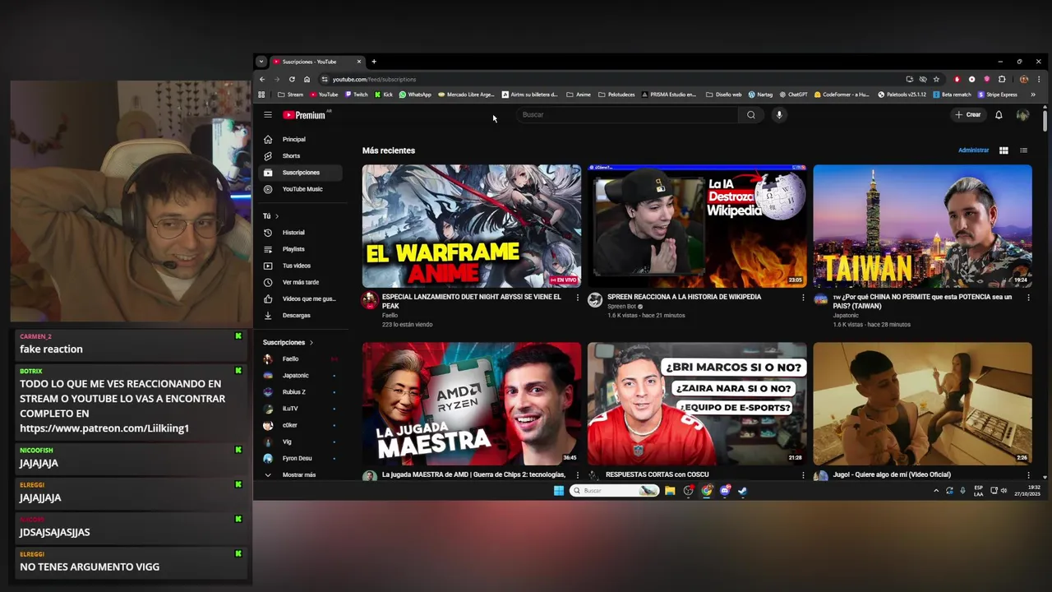Open Tus videos in the sidebar

[301, 266]
